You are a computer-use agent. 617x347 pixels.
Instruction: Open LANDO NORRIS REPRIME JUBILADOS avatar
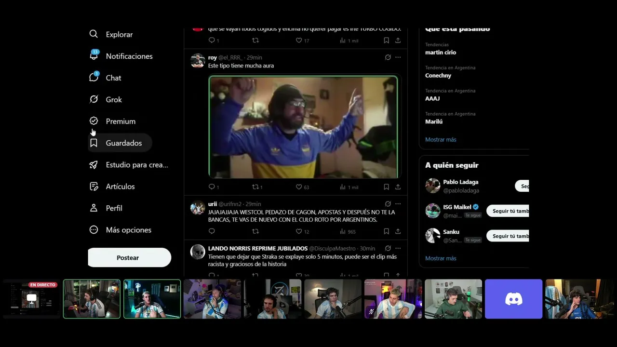[198, 252]
